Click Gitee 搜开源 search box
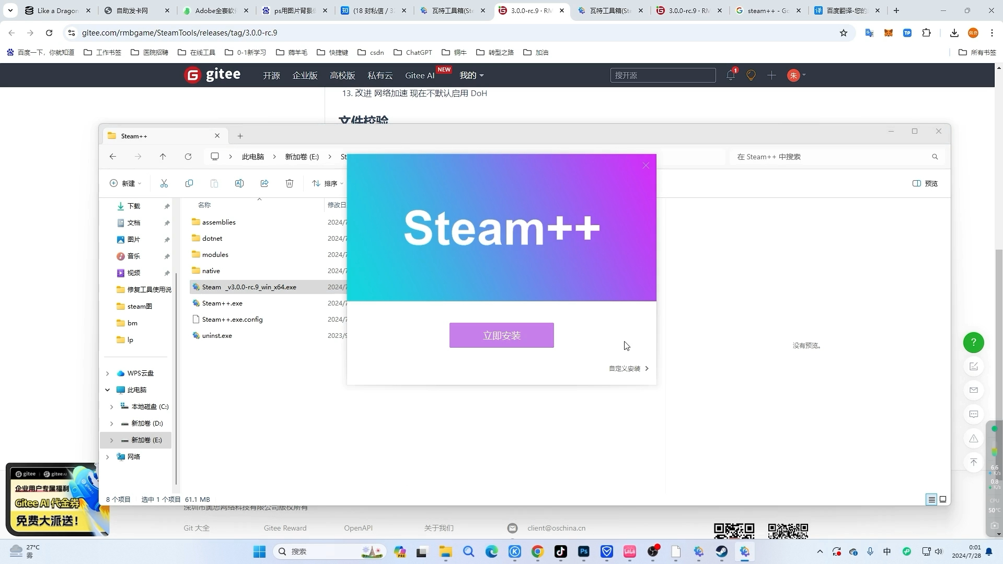The height and width of the screenshot is (564, 1003). 663,75
